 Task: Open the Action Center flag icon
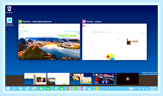(139, 89)
